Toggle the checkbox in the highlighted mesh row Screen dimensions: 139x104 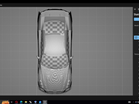point(136,38)
